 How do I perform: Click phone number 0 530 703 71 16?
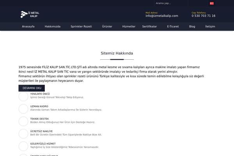[x=204, y=16]
